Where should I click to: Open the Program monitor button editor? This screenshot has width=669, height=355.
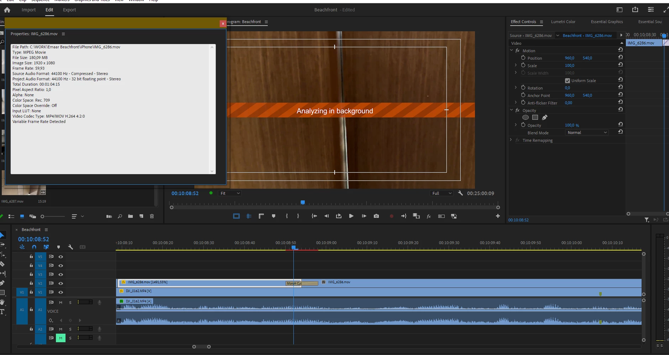tap(498, 216)
